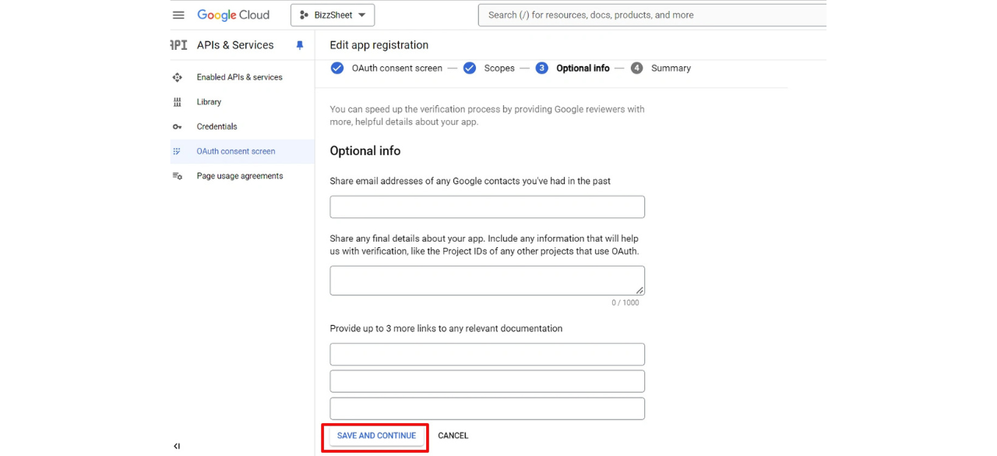Screen dimensions: 997x456
Task: Click the third documentation link field
Action: 487,408
